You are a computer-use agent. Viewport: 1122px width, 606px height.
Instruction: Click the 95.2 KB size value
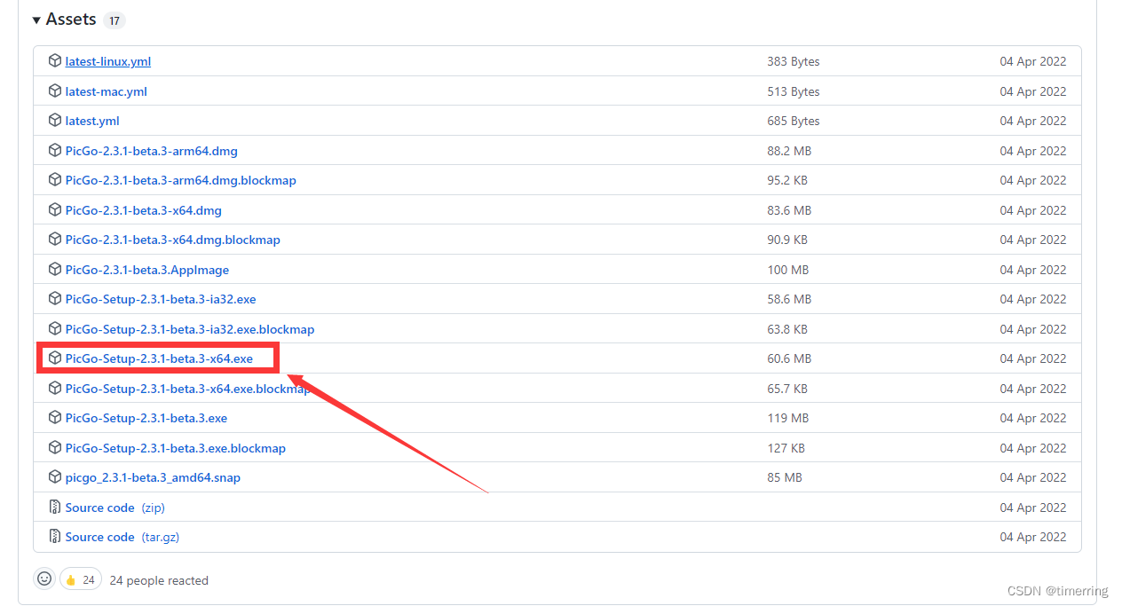pyautogui.click(x=787, y=180)
